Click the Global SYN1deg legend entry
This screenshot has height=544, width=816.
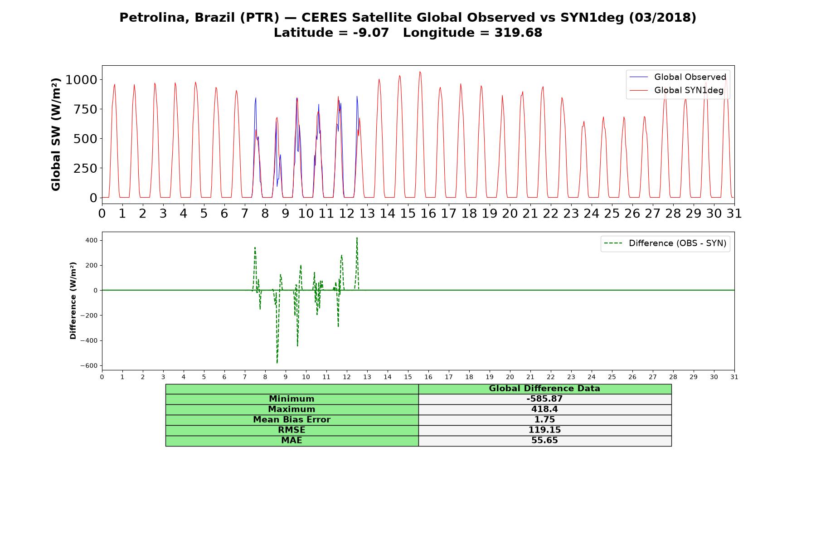[x=676, y=90]
